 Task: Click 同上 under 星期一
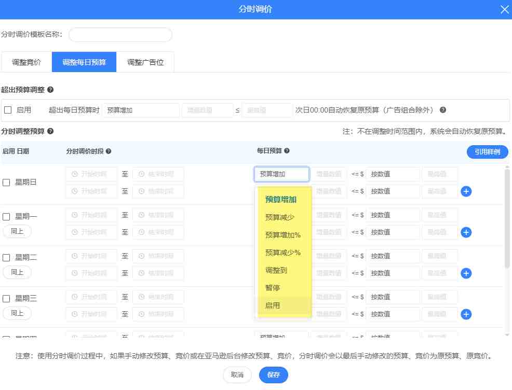pyautogui.click(x=17, y=231)
